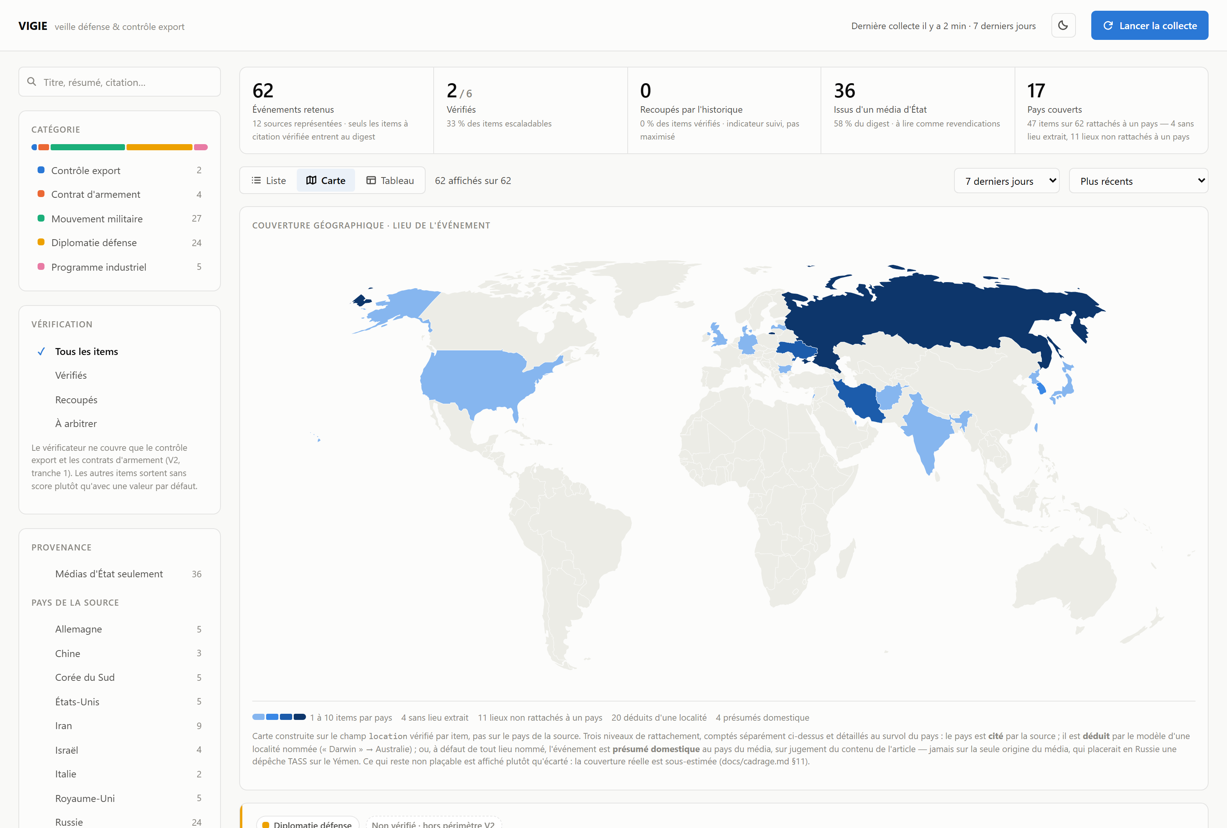The image size is (1227, 828).
Task: Click the refresh icon in Lancer la collecte
Action: (1108, 25)
